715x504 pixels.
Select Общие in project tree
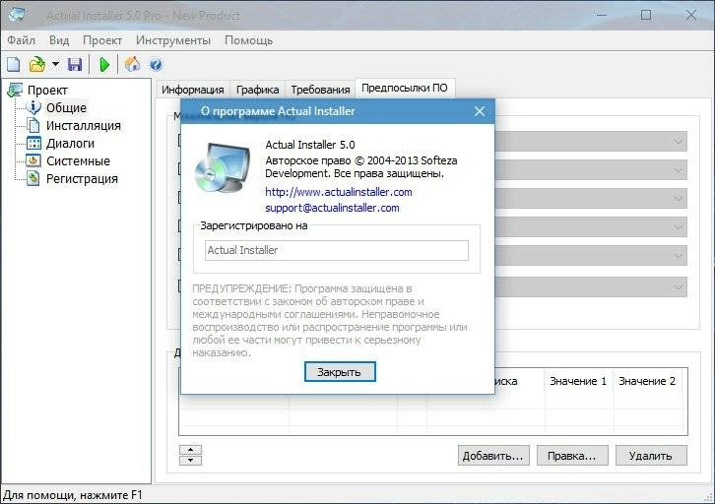pyautogui.click(x=66, y=107)
